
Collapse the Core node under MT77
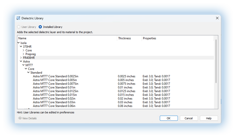click(x=26, y=69)
